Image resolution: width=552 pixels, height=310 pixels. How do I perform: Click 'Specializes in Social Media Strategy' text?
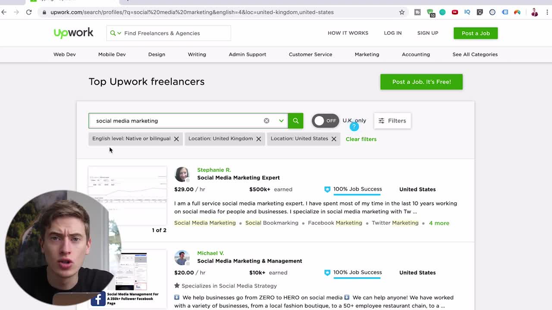(x=229, y=286)
